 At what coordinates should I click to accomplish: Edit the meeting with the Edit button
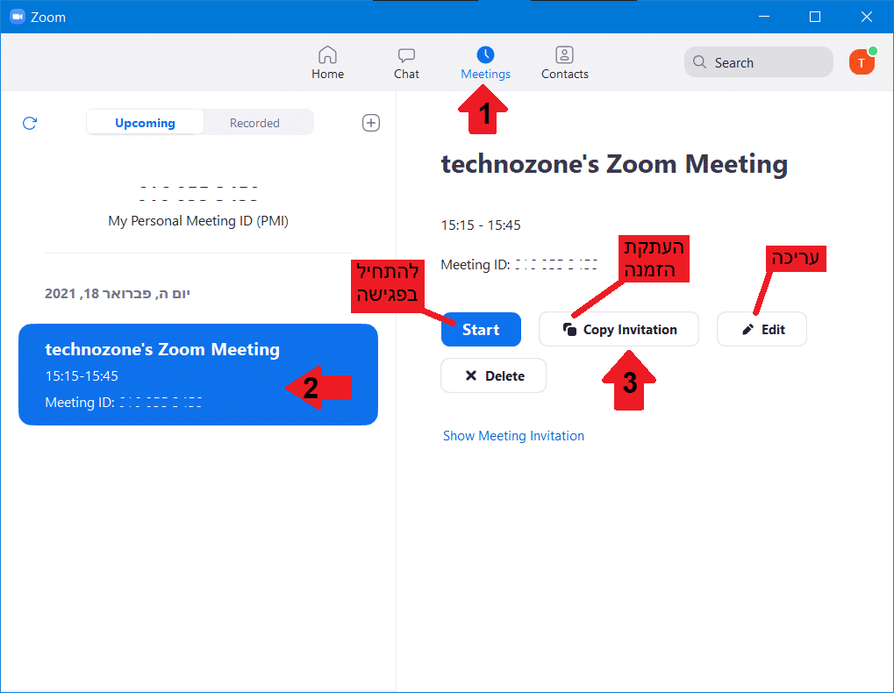(762, 330)
